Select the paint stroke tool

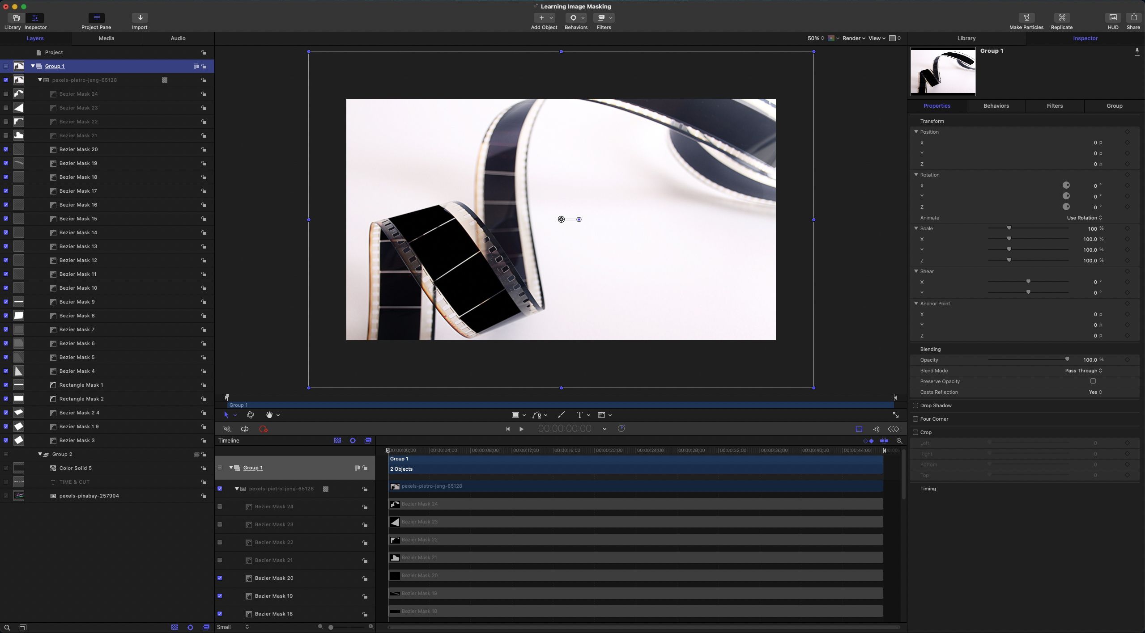click(561, 415)
